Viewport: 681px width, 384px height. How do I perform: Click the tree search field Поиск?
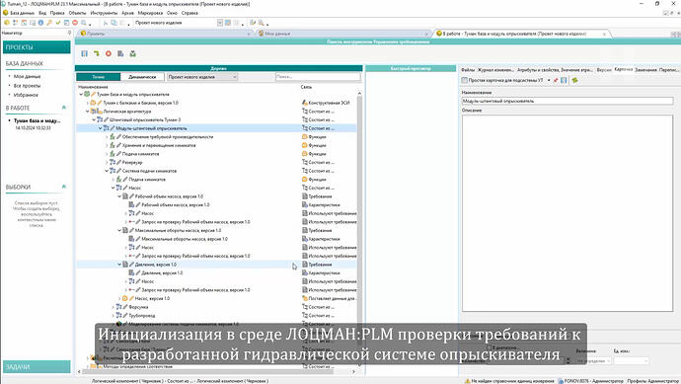click(x=318, y=77)
